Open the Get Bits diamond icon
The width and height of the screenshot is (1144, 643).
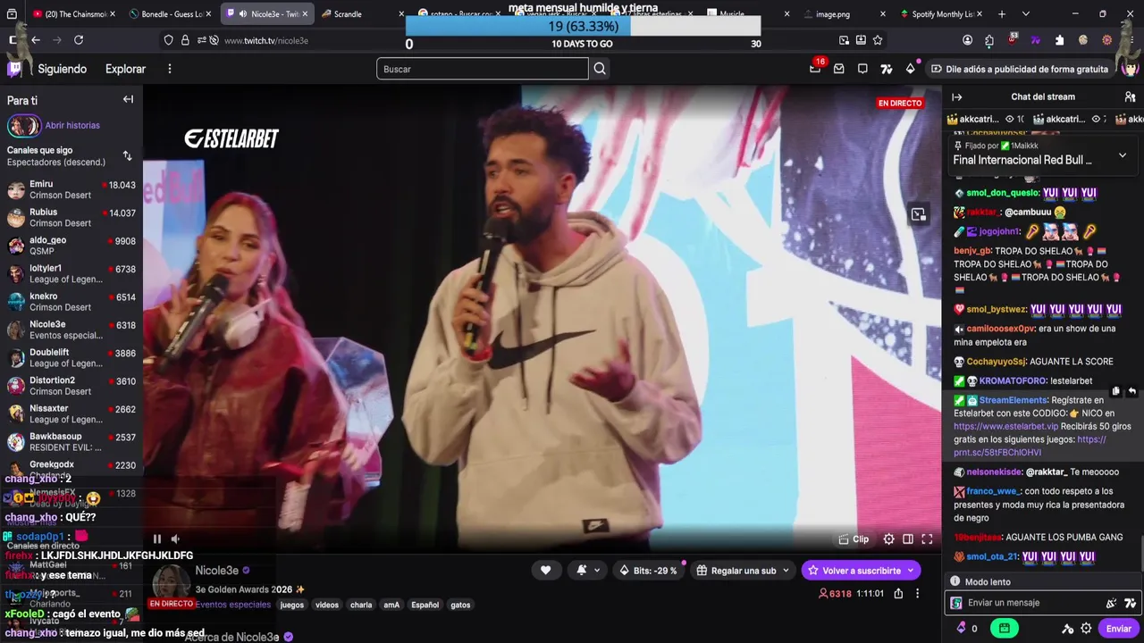click(910, 69)
